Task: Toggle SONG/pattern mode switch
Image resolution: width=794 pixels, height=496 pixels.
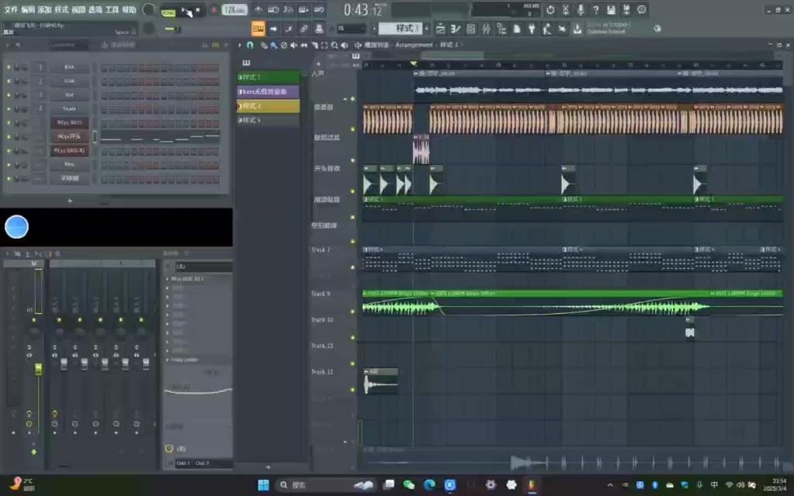Action: pyautogui.click(x=168, y=12)
